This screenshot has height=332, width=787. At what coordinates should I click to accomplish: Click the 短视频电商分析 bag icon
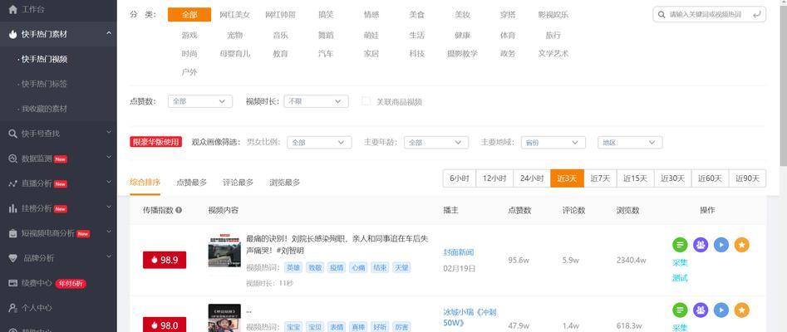pos(13,233)
